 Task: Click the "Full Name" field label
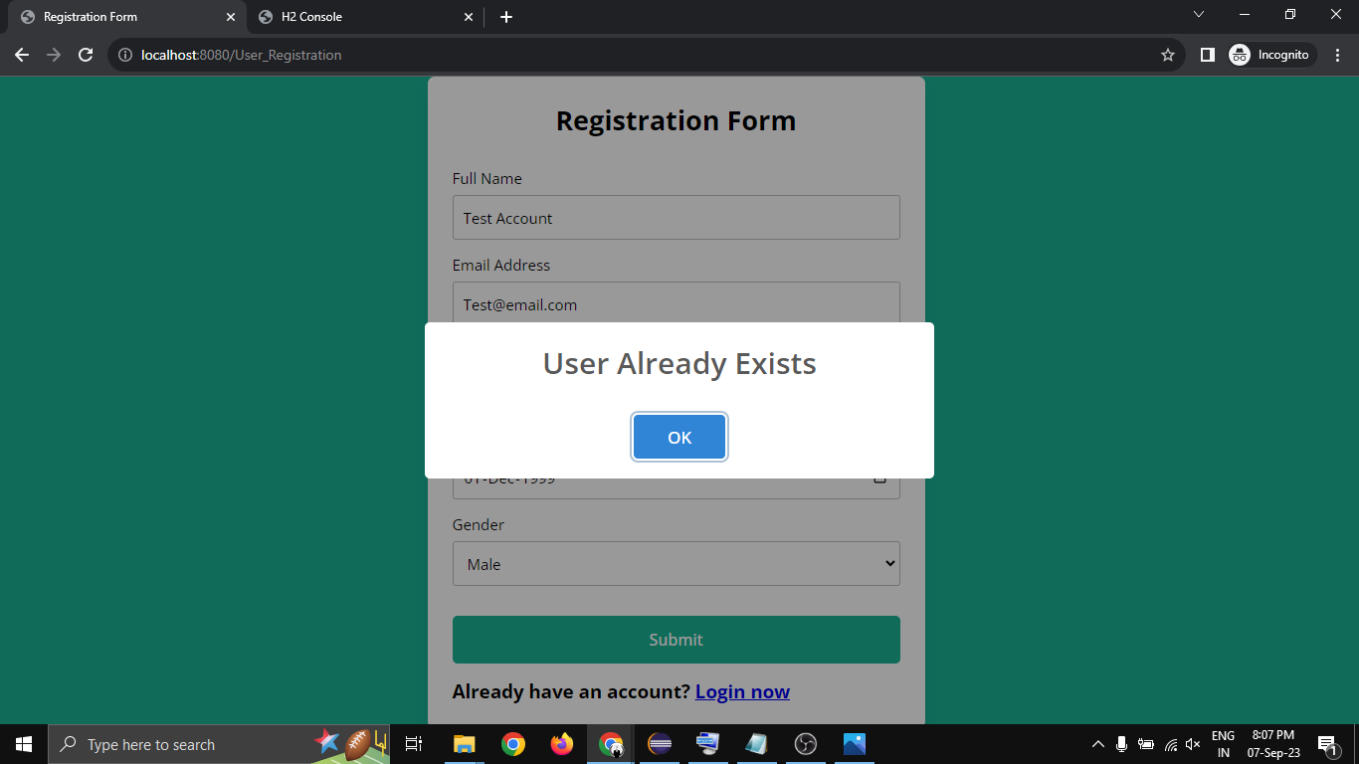487,178
